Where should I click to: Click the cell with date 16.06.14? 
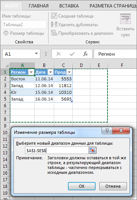44,99
